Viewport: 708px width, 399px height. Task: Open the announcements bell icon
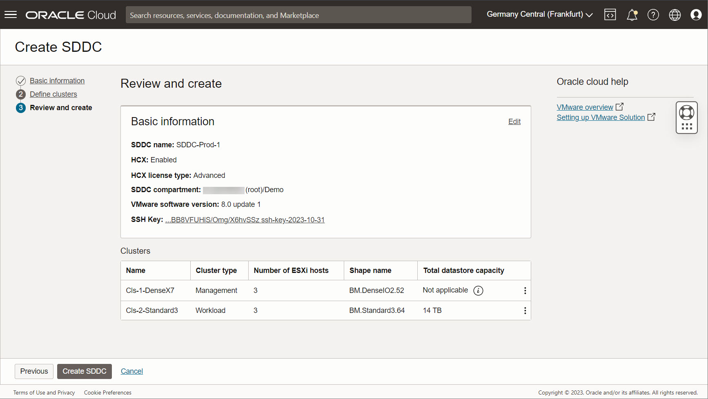632,15
